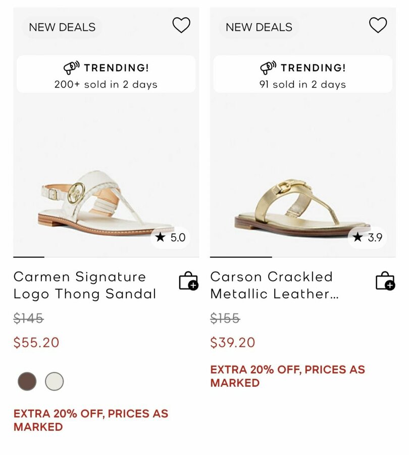Select the brown color swatch

pos(27,381)
